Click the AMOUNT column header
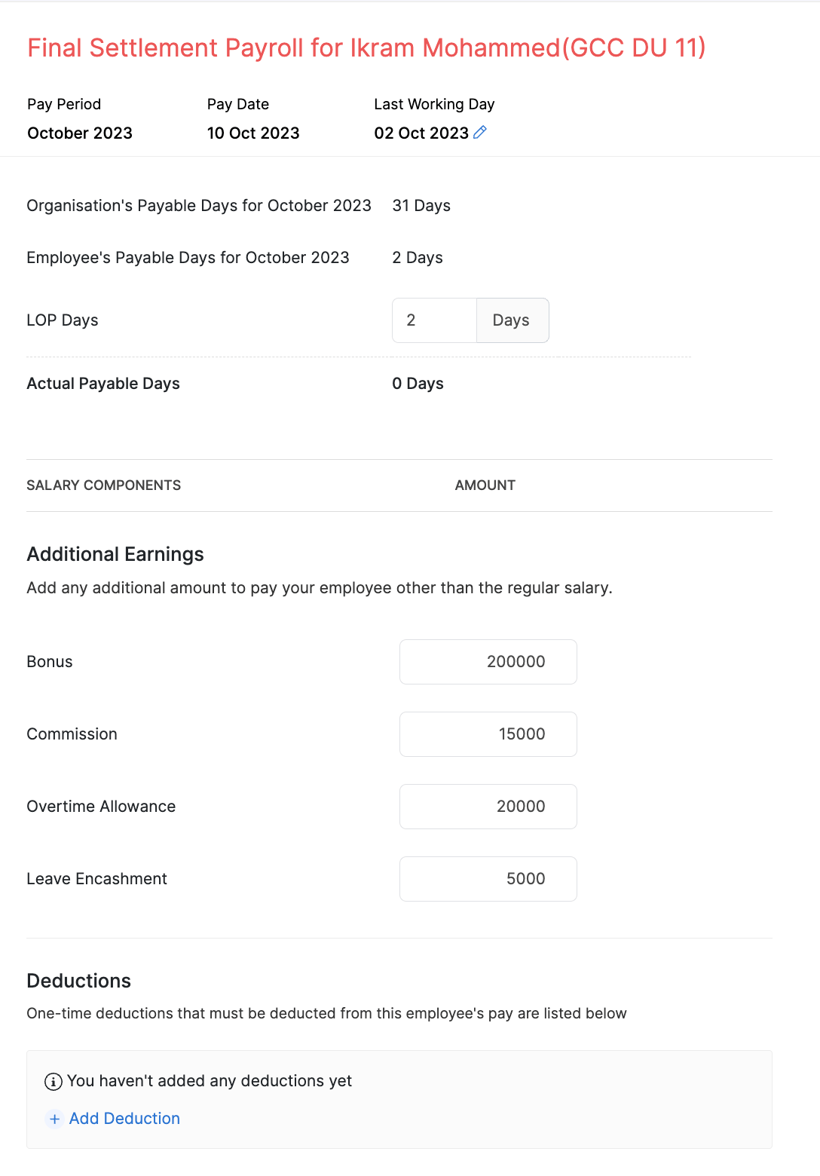The height and width of the screenshot is (1176, 820). [x=485, y=485]
